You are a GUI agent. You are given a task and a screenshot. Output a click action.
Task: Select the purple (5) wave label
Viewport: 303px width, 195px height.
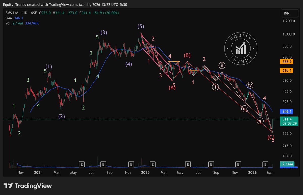pos(141,26)
